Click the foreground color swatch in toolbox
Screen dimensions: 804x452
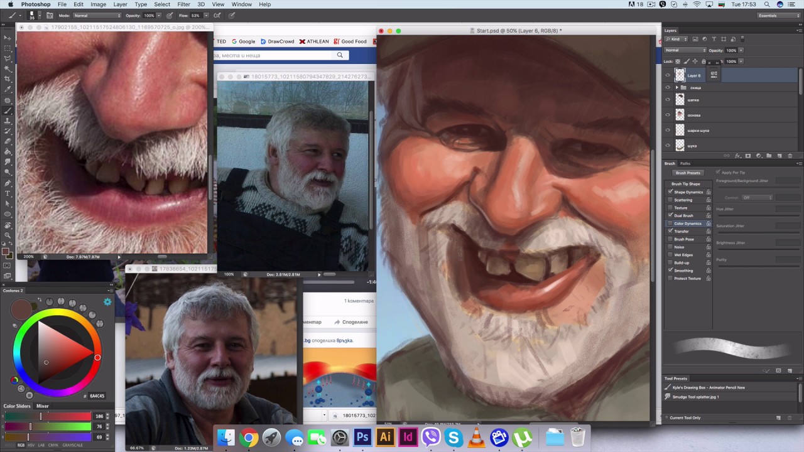6,252
